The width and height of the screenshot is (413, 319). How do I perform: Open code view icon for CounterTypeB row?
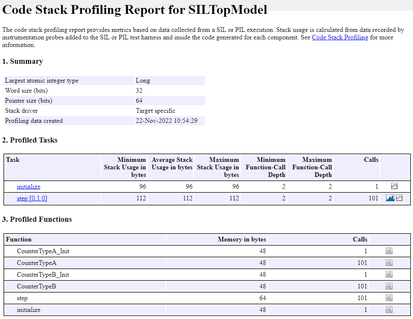click(x=389, y=286)
